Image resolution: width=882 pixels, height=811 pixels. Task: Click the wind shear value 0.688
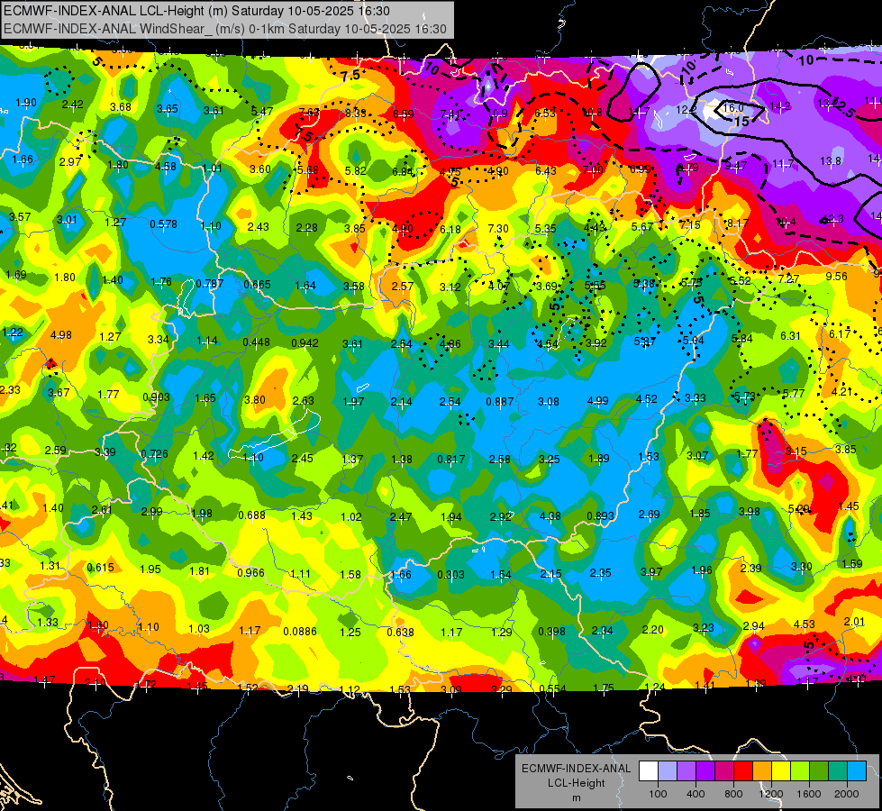(251, 515)
